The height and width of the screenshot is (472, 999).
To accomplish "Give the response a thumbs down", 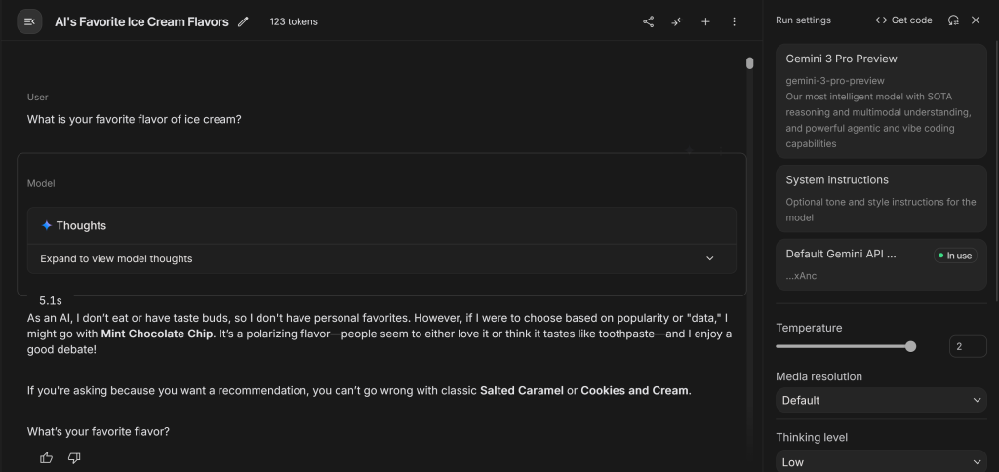I will [74, 457].
